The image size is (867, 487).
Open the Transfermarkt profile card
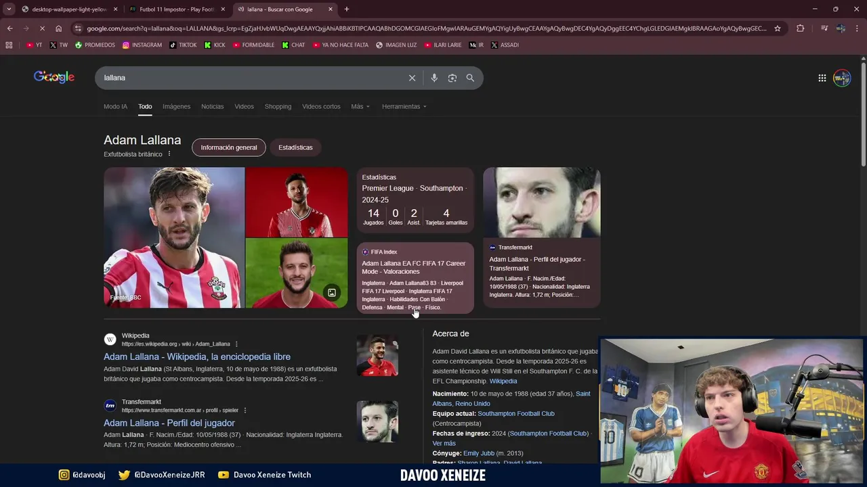point(541,237)
